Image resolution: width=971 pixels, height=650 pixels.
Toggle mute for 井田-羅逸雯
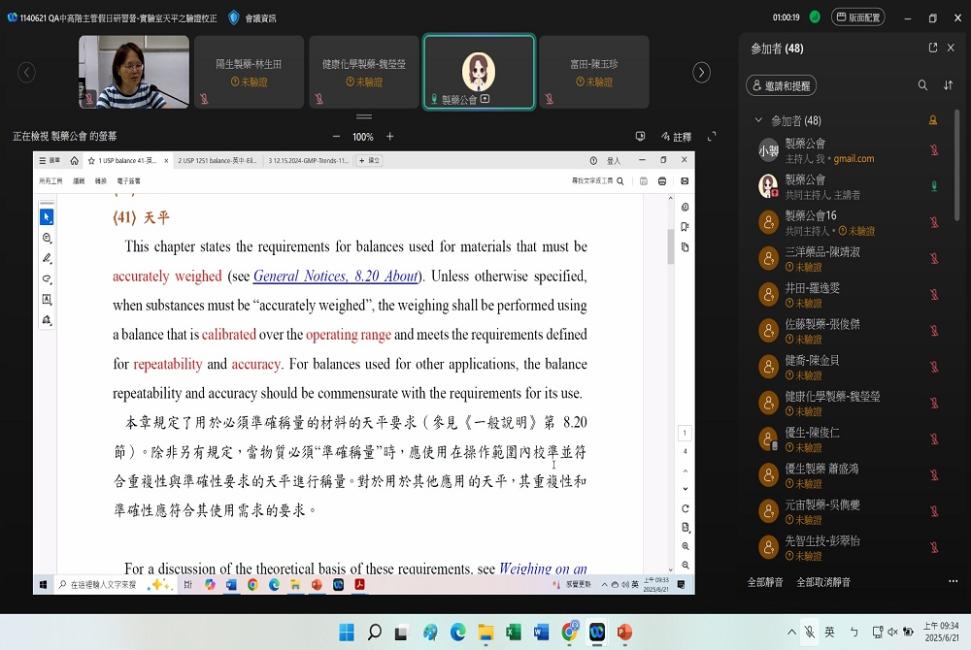pos(934,294)
